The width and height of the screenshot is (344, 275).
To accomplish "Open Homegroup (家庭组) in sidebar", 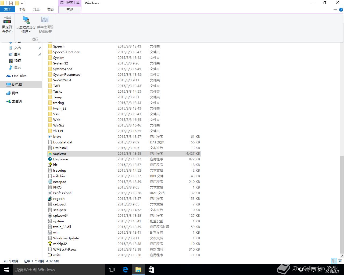I will click(x=14, y=102).
